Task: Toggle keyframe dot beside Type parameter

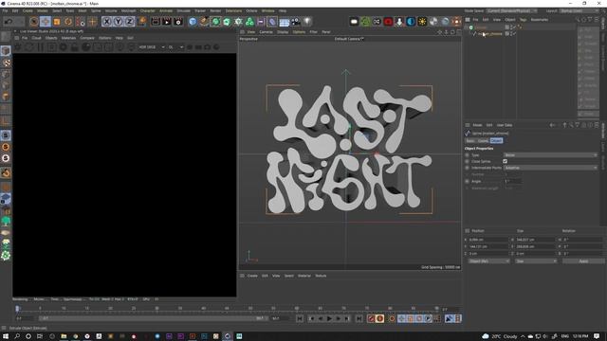Action: (x=468, y=155)
